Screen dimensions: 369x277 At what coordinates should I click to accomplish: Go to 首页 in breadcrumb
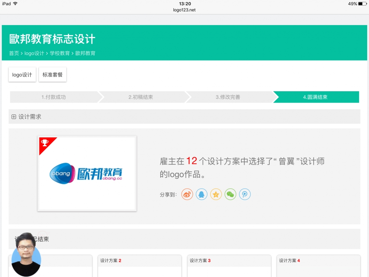coord(14,53)
